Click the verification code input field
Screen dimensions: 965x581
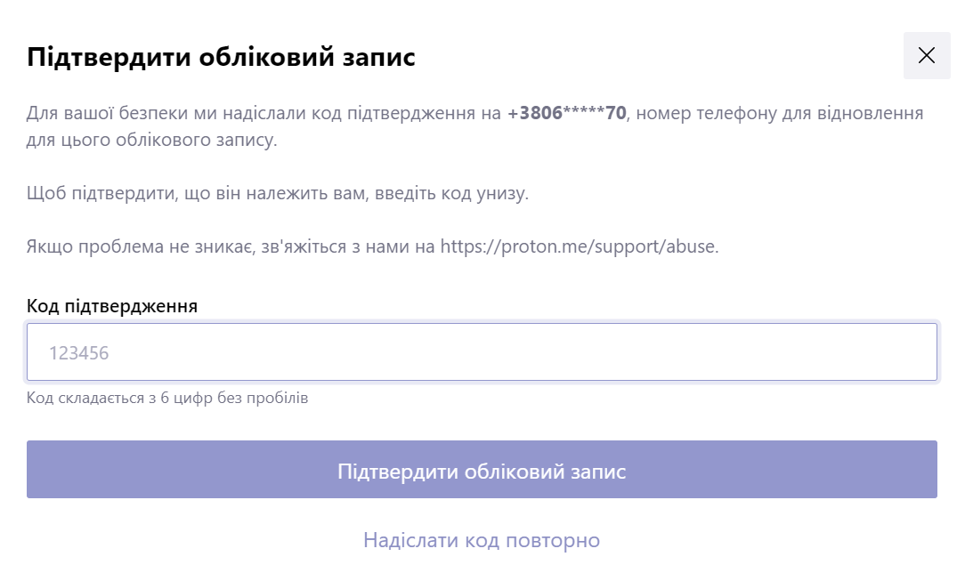[481, 352]
